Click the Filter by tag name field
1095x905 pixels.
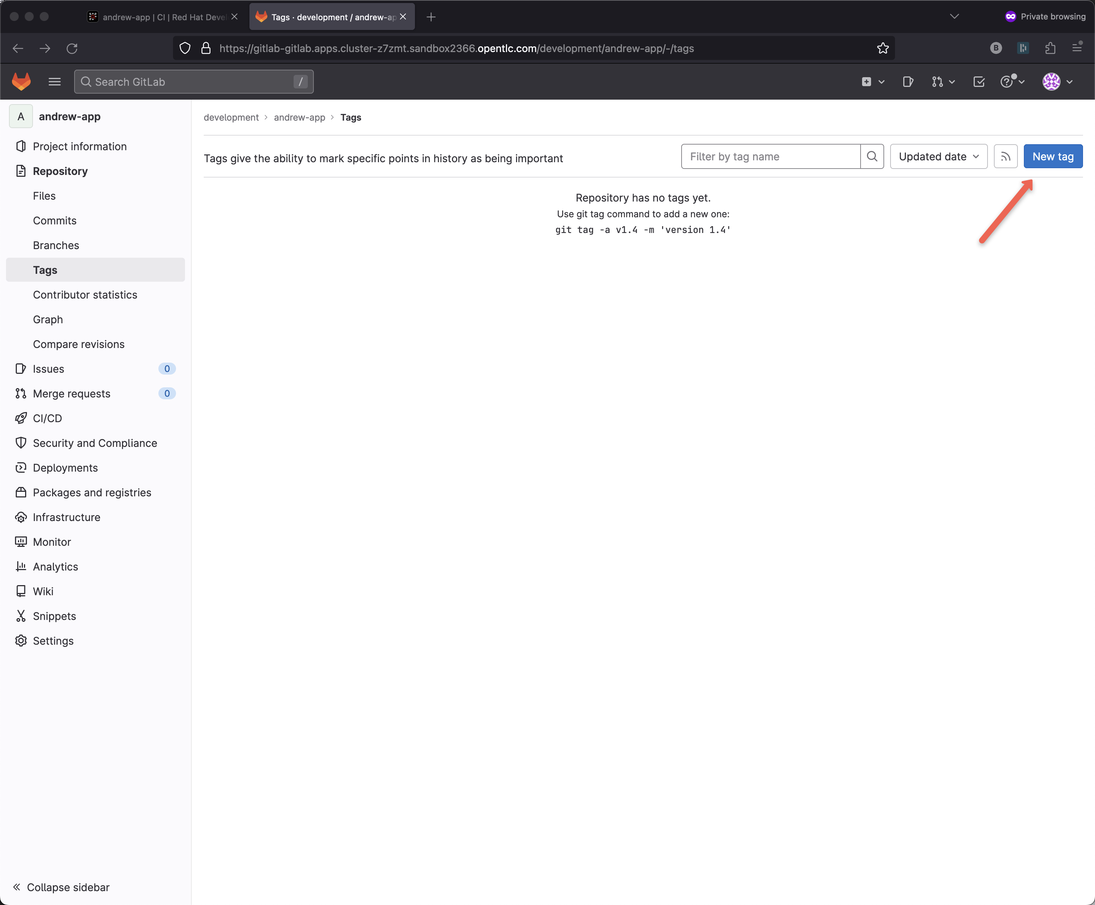[770, 157]
